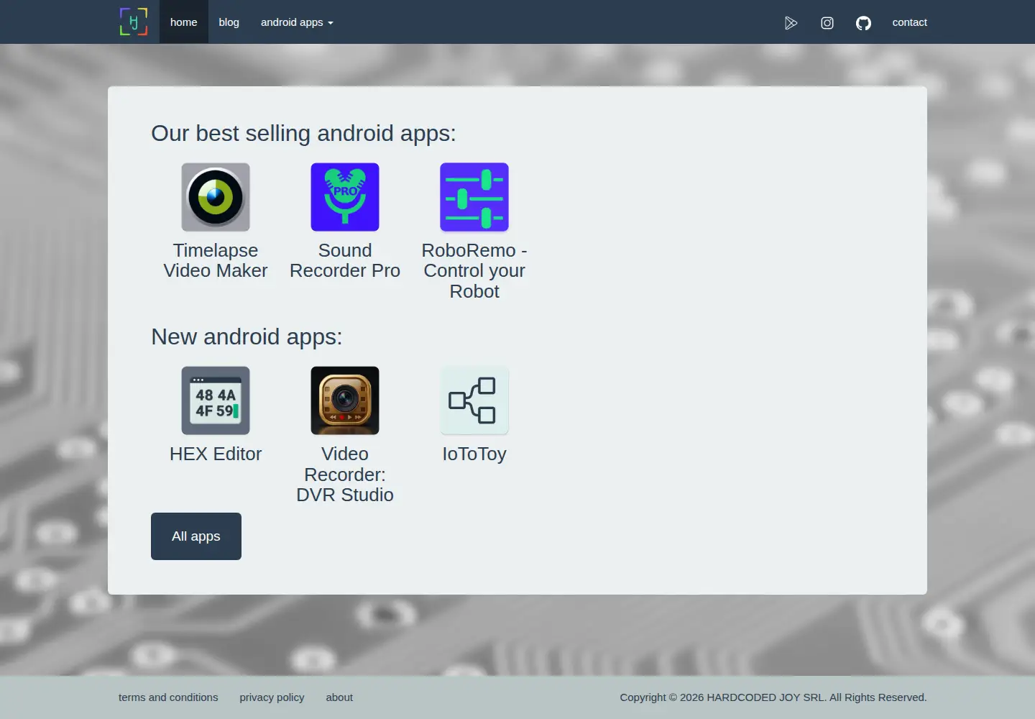
Task: Expand the android apps dropdown menu
Action: tap(297, 22)
